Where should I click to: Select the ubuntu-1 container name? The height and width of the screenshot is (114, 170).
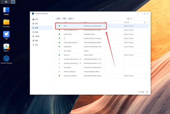pos(67,55)
